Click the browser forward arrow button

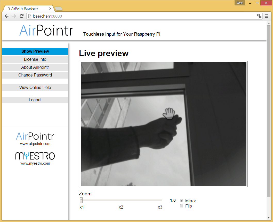[14, 16]
